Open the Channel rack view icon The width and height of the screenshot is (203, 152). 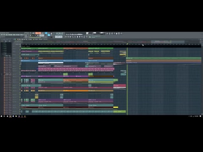coord(70,37)
